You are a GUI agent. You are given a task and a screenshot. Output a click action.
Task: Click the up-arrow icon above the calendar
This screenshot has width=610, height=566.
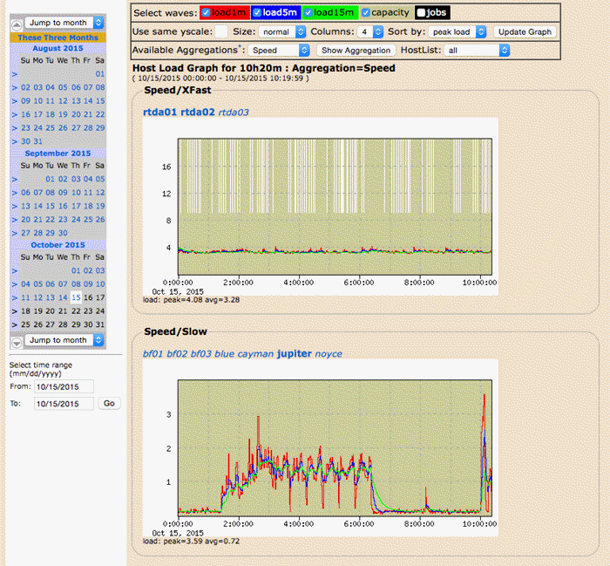(15, 24)
